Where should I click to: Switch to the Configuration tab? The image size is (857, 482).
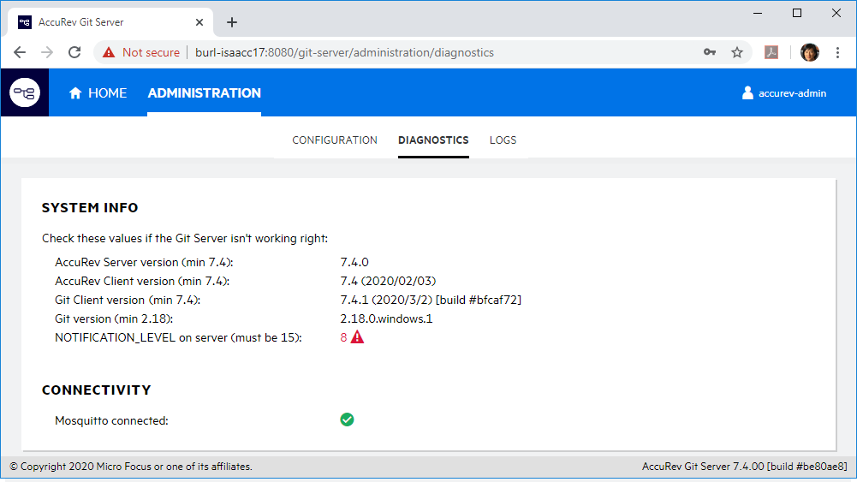335,140
